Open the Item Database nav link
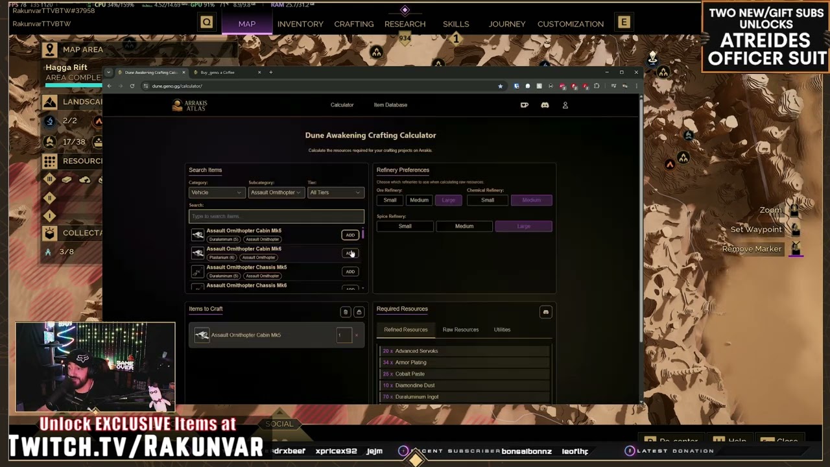Screen dimensions: 830x467 390,105
